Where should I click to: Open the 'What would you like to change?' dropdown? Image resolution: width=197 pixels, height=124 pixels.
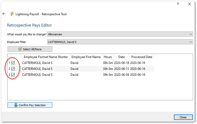pyautogui.click(x=120, y=34)
